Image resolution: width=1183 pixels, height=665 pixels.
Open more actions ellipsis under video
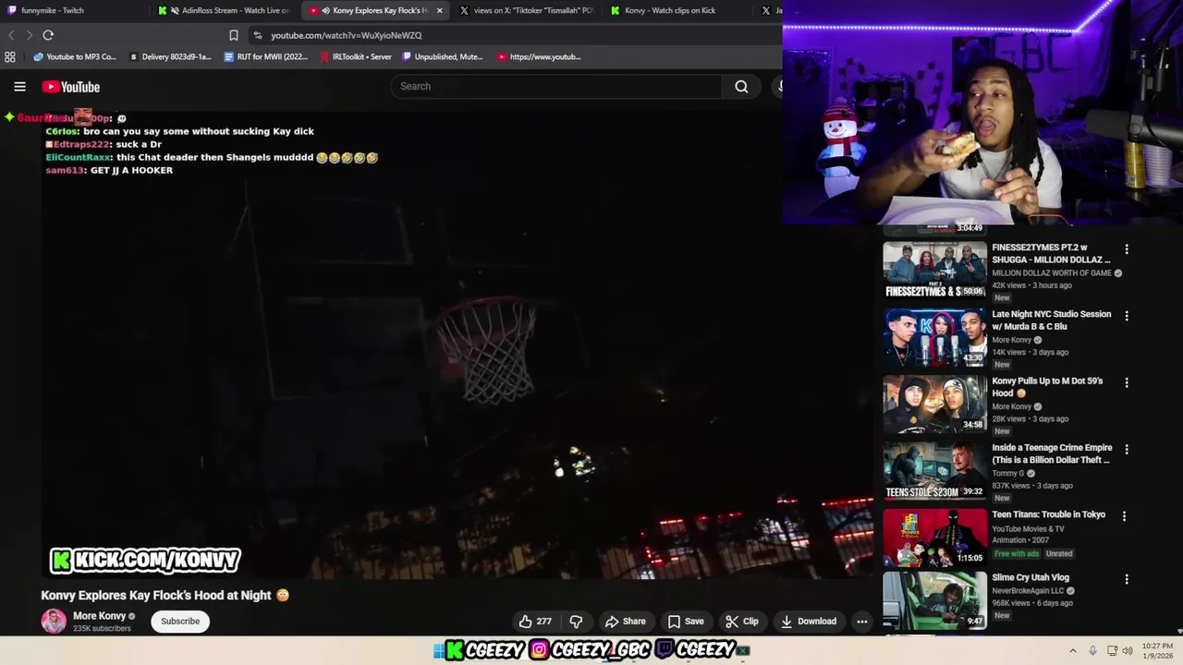tap(861, 622)
